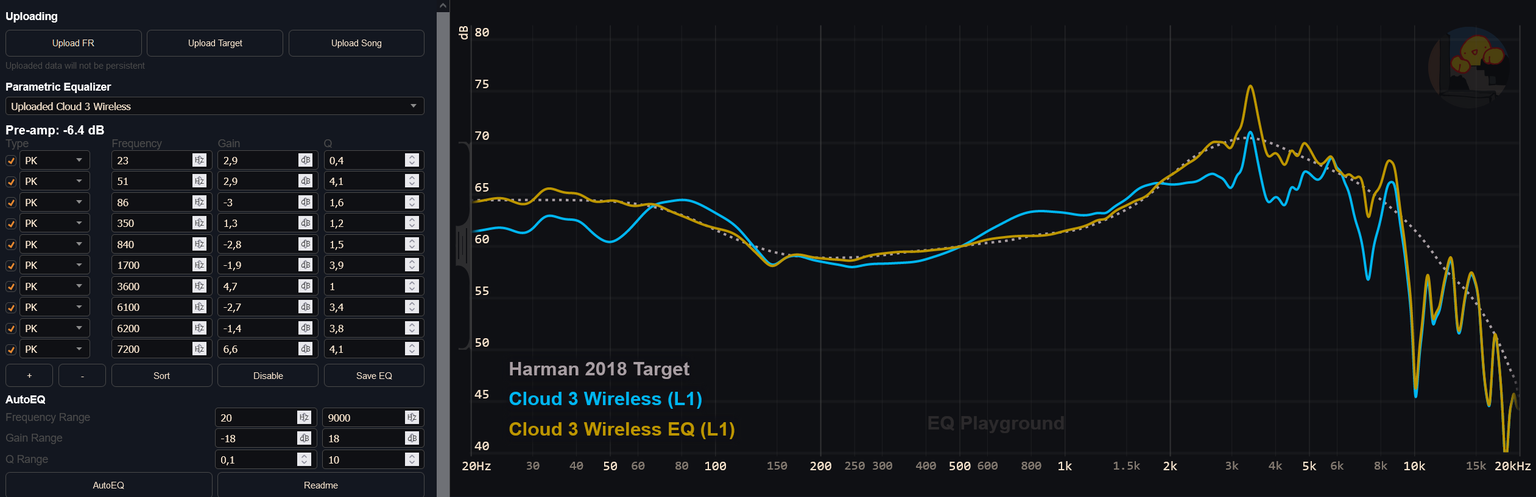The height and width of the screenshot is (497, 1536).
Task: Click the Q stepper for the 7200 Hz band
Action: click(x=412, y=349)
